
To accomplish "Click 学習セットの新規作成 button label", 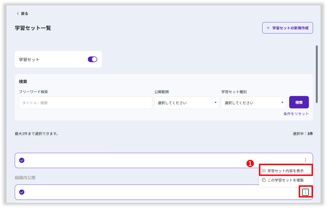I will tap(290, 28).
